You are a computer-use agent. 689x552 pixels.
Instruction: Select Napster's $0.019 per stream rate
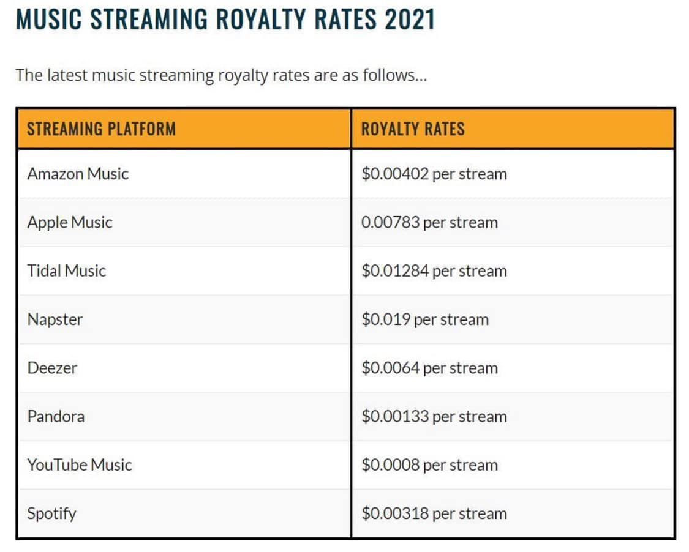(425, 319)
